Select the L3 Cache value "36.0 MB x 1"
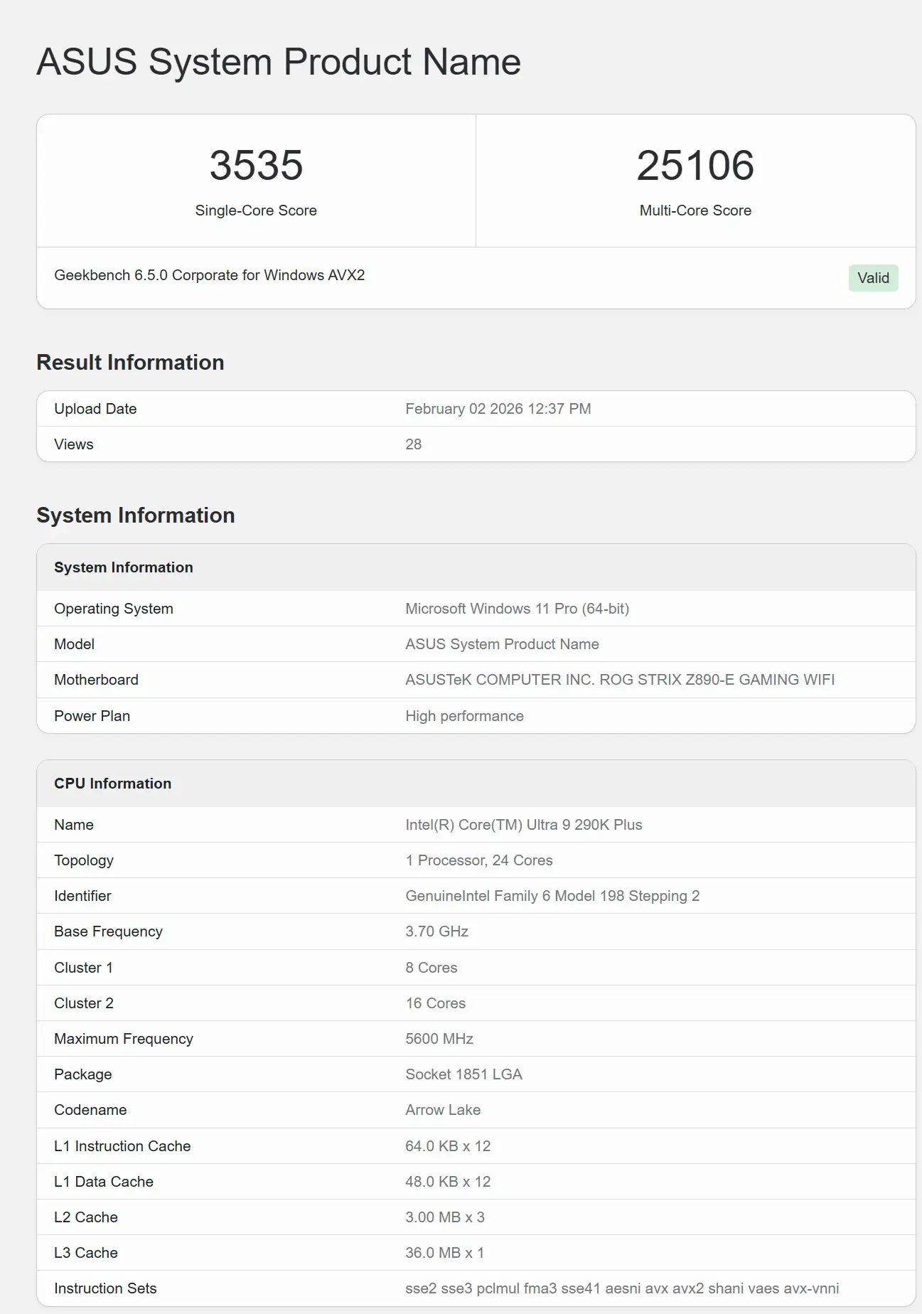The width and height of the screenshot is (922, 1314). (x=444, y=1253)
